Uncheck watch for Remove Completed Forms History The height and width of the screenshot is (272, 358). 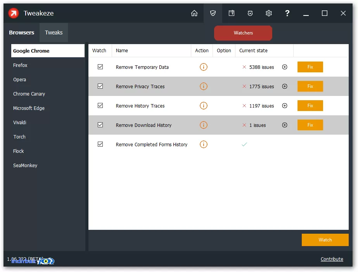100,144
